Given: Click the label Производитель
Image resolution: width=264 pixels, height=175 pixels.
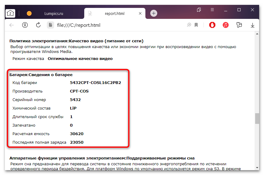Looking at the screenshot, I should (x=27, y=91).
